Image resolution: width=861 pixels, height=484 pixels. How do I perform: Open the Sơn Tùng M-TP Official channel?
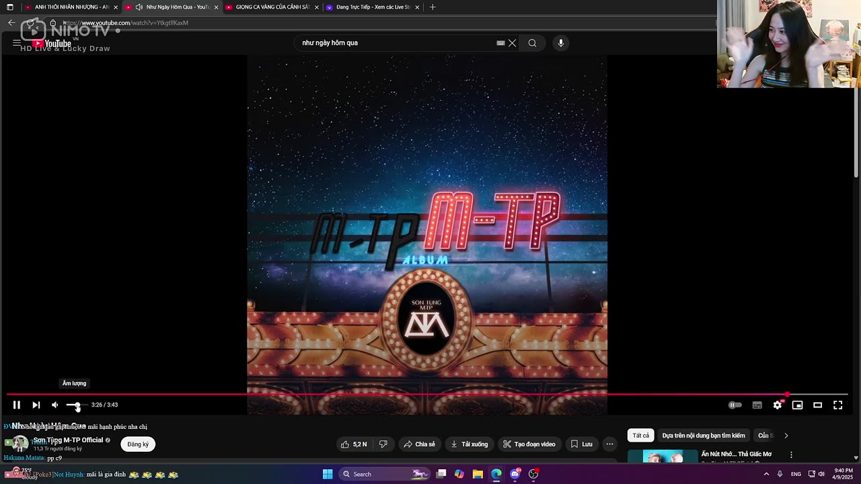(x=68, y=440)
